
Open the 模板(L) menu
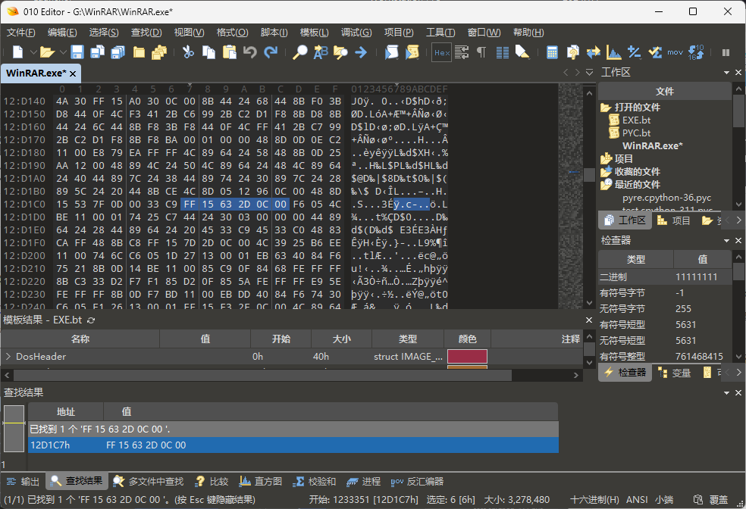[315, 33]
